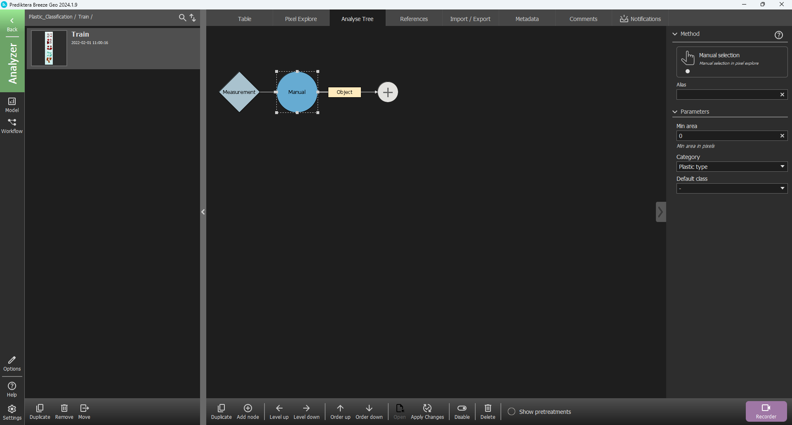Toggle Show pretreatments option
Screen dimensions: 792x425
511,411
